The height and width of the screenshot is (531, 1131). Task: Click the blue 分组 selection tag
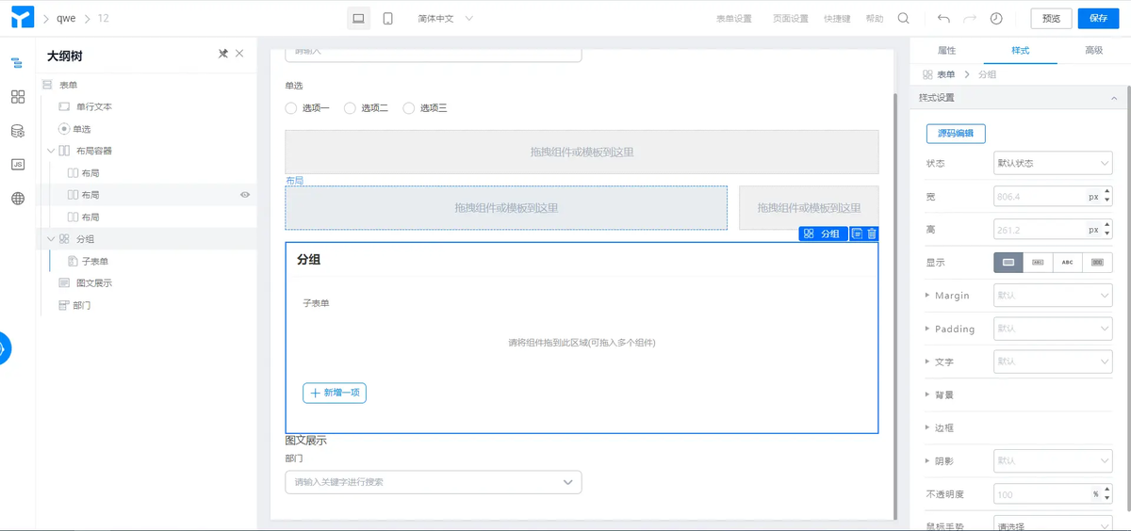[823, 233]
